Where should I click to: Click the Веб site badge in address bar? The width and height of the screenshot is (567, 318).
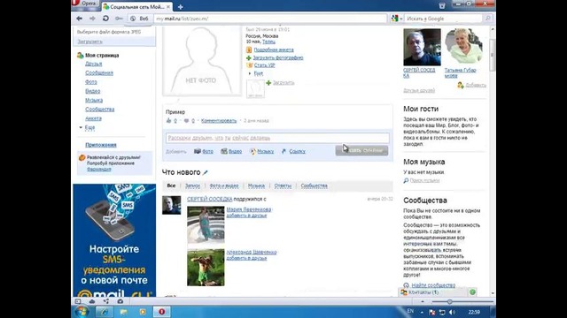coord(139,19)
